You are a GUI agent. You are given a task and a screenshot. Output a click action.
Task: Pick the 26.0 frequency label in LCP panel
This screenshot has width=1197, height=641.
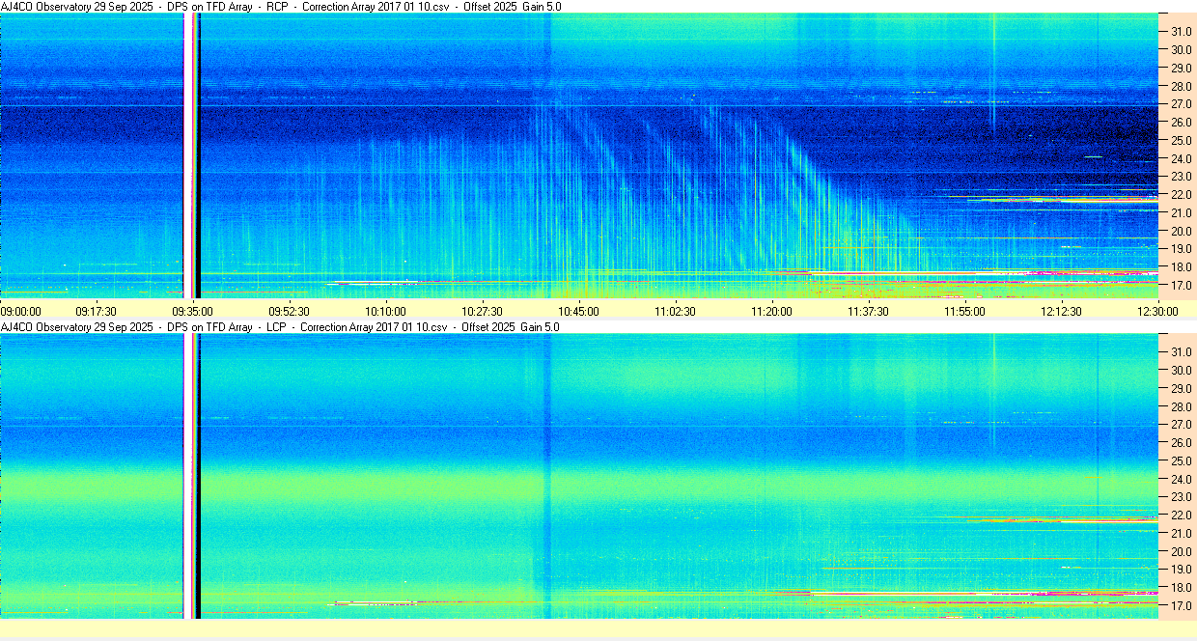pos(1181,443)
